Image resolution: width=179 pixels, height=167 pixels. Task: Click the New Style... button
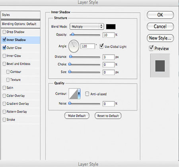click(160, 38)
